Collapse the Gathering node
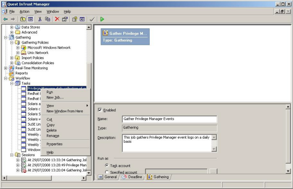The image size is (293, 189). (x=6, y=37)
